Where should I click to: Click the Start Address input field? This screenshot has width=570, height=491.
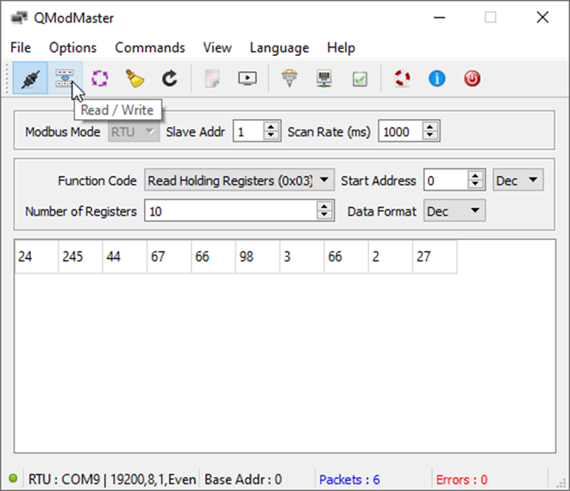[446, 180]
